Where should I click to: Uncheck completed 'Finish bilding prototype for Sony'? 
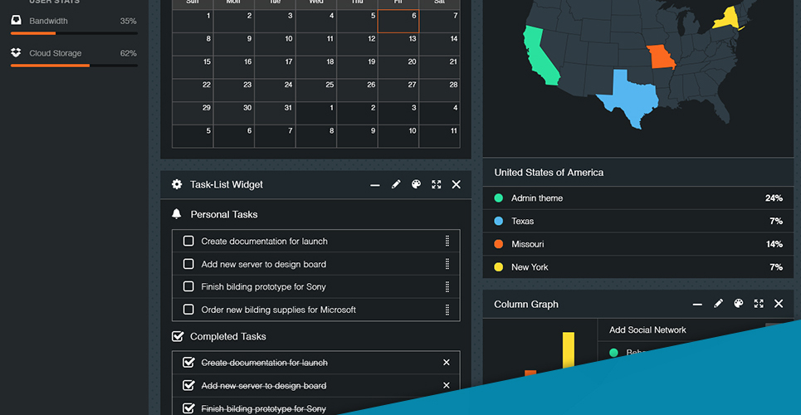click(188, 408)
